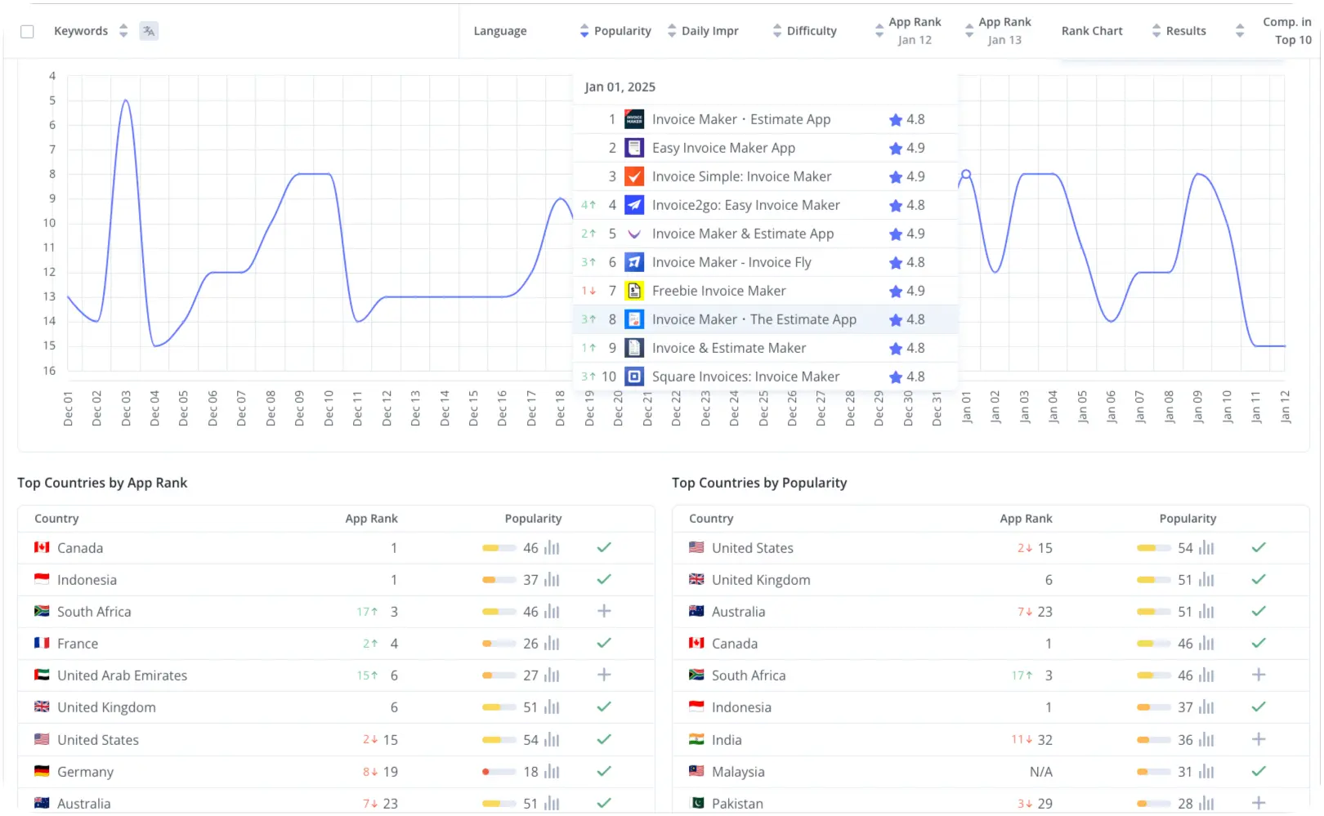Click the Jan 01 data point on the chart
The width and height of the screenshot is (1324, 816).
966,174
